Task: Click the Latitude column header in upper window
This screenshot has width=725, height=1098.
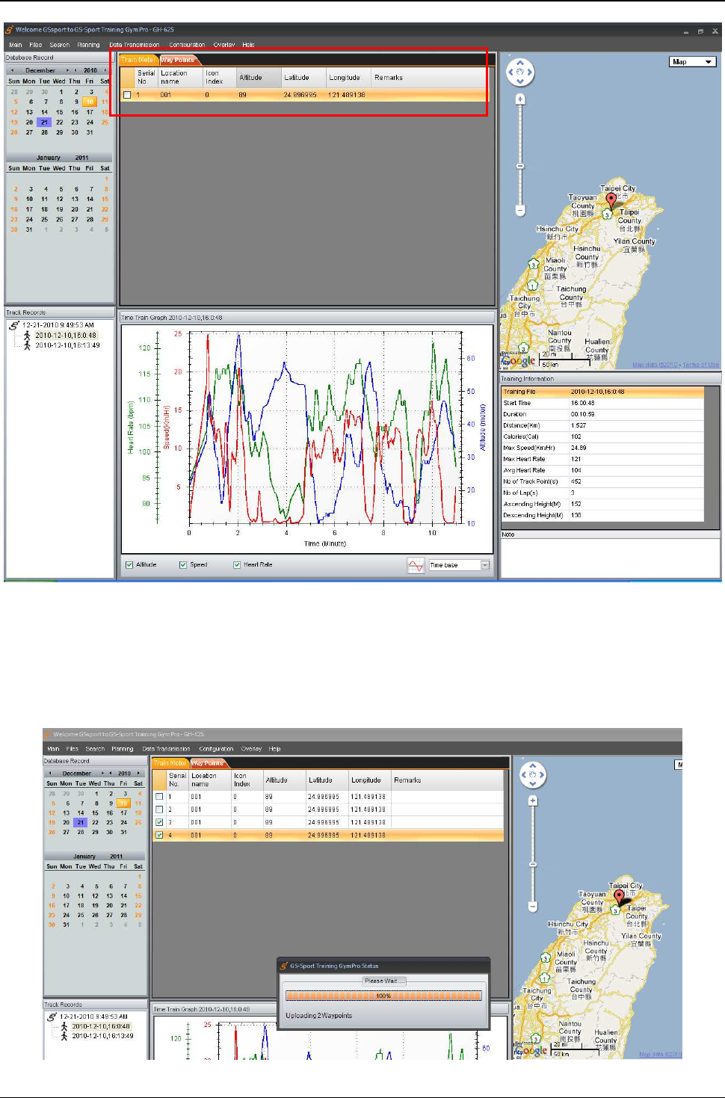Action: [303, 78]
